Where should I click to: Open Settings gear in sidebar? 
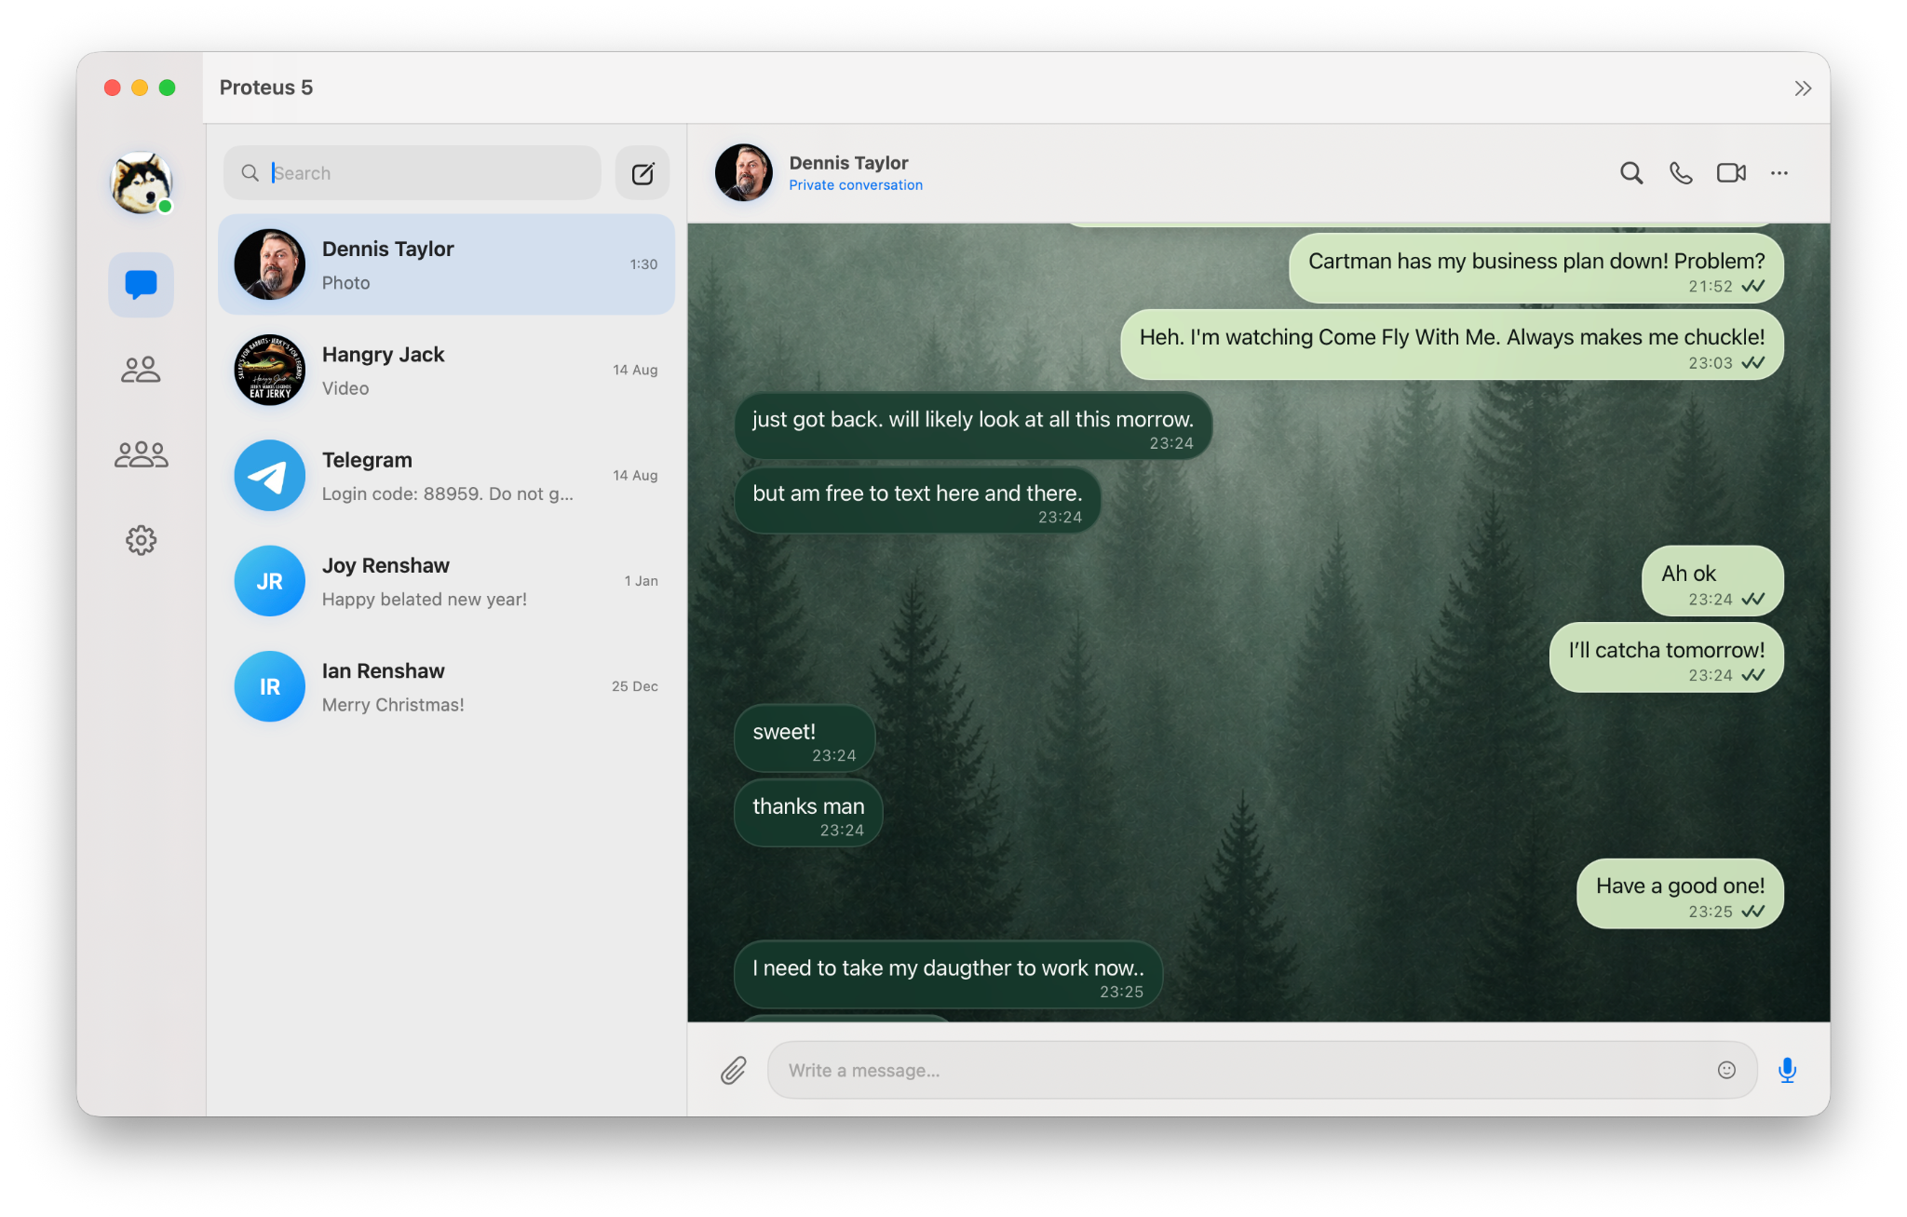[141, 540]
